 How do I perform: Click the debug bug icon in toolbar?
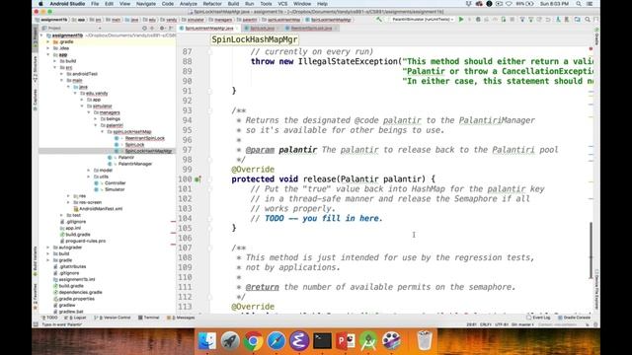(x=478, y=20)
